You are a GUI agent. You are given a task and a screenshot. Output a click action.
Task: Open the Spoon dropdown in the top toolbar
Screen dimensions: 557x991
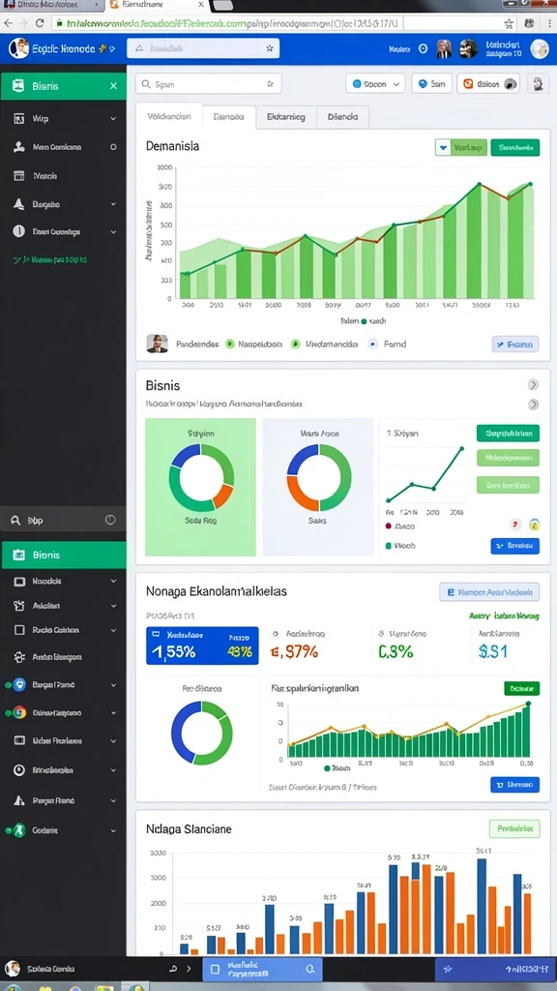point(375,83)
